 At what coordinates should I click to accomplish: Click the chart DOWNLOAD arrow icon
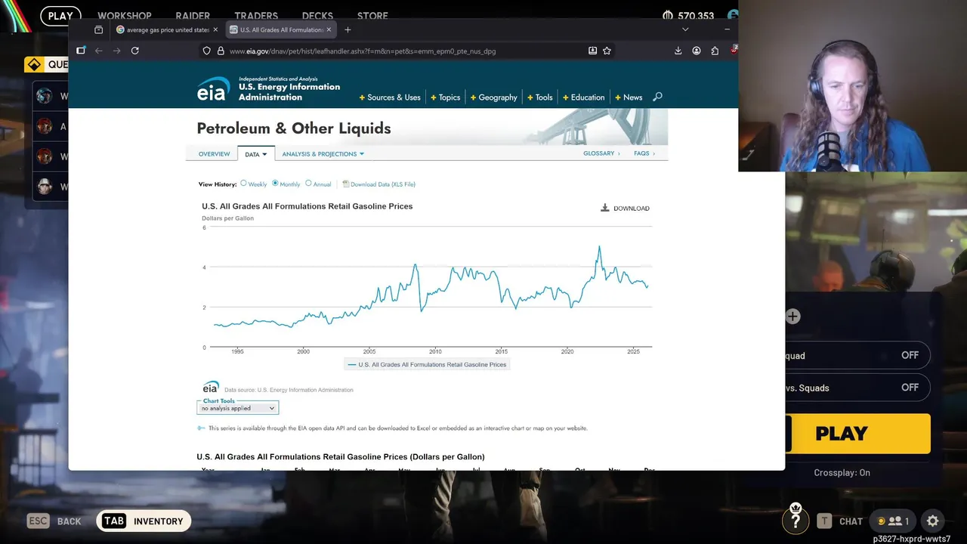coord(604,208)
